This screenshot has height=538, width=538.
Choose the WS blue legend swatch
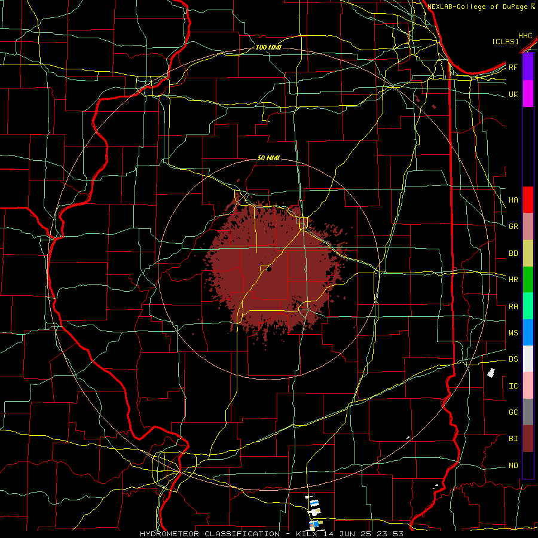pyautogui.click(x=528, y=332)
